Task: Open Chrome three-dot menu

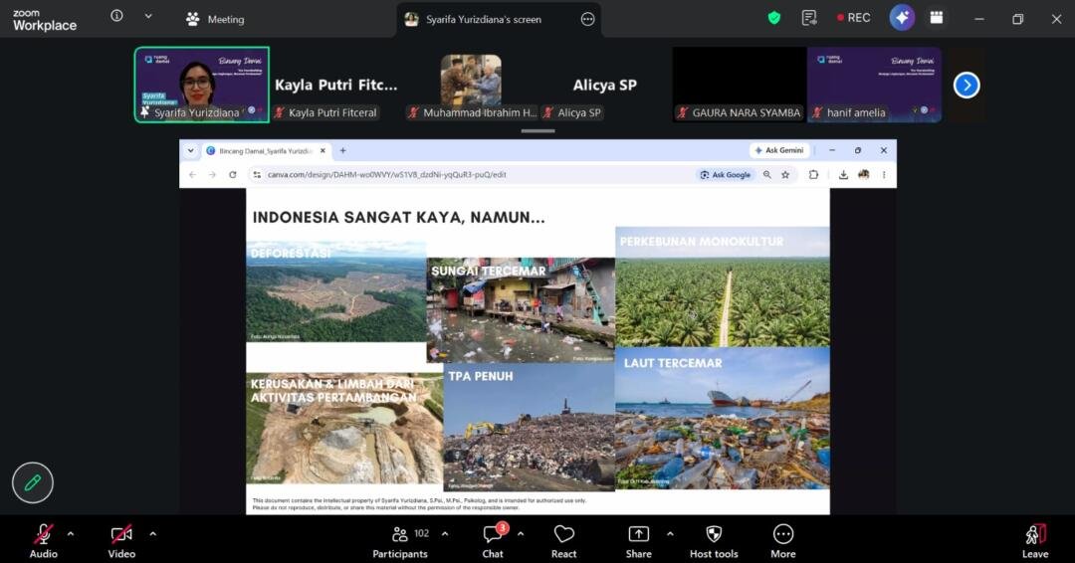Action: coord(884,175)
